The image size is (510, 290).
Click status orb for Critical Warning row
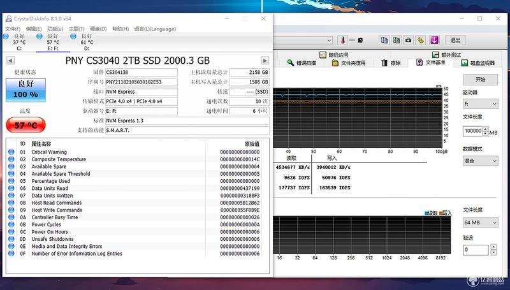(11, 152)
